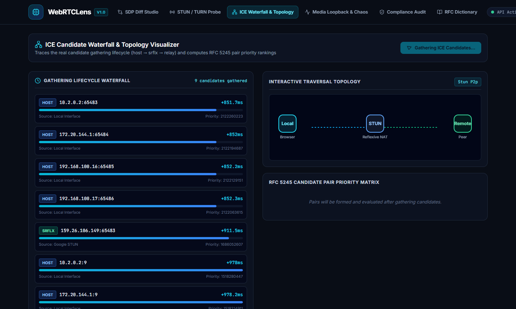The image size is (516, 309).
Task: Click the +852.3ms timing value
Action: pos(232,199)
